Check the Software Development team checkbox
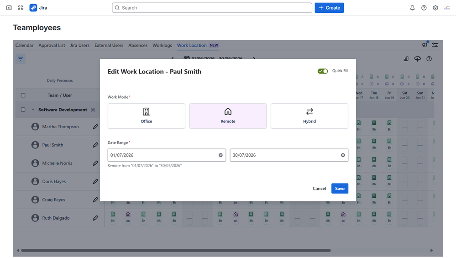456x258 pixels. coord(23,110)
